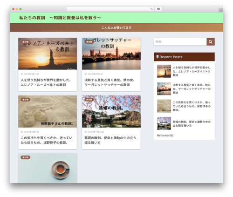Viewport: 233px width, 197px height.
Task: Click the 検索 search input field
Action: (x=180, y=41)
